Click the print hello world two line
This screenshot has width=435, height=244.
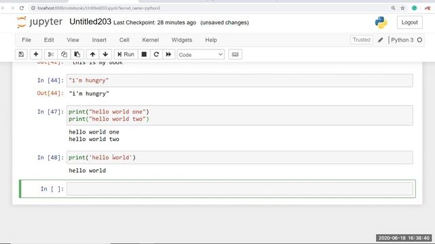tap(109, 119)
